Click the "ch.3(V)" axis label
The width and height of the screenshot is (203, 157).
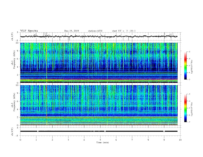point(12,132)
